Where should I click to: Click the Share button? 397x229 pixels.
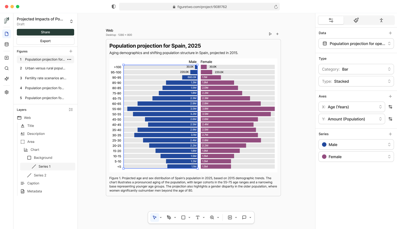coord(45,32)
